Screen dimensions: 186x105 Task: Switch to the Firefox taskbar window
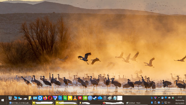pos(113,103)
